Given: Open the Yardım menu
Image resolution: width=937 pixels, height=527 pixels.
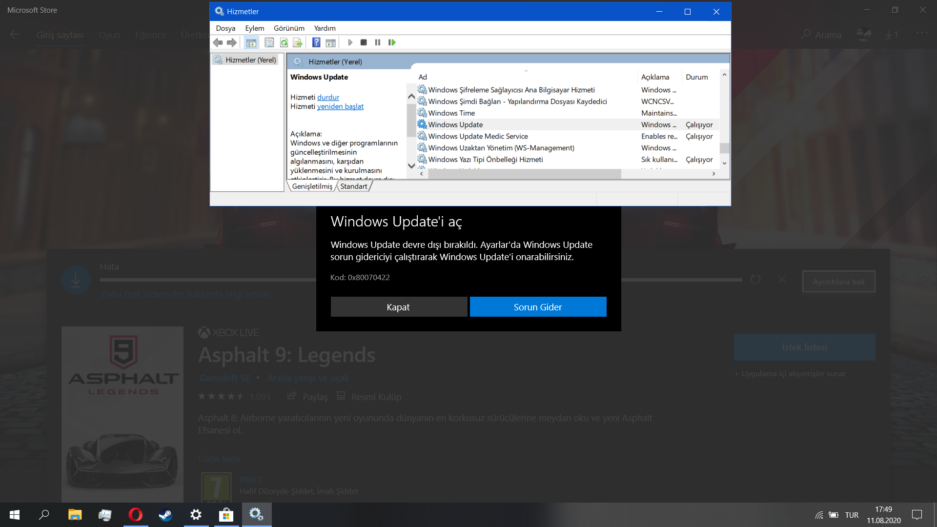Looking at the screenshot, I should pyautogui.click(x=325, y=28).
